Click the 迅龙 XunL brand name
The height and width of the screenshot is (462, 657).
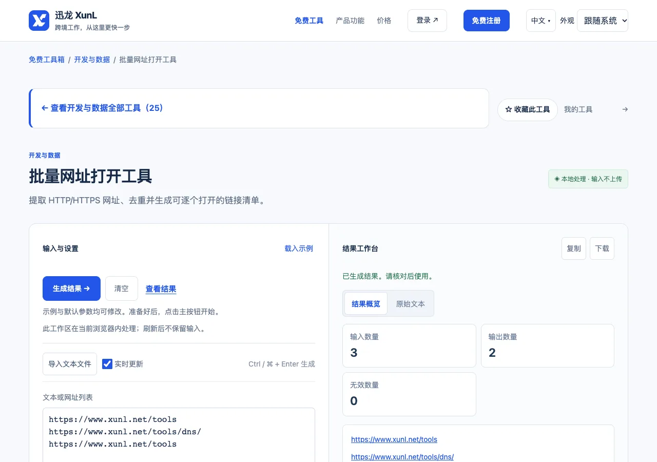(76, 15)
